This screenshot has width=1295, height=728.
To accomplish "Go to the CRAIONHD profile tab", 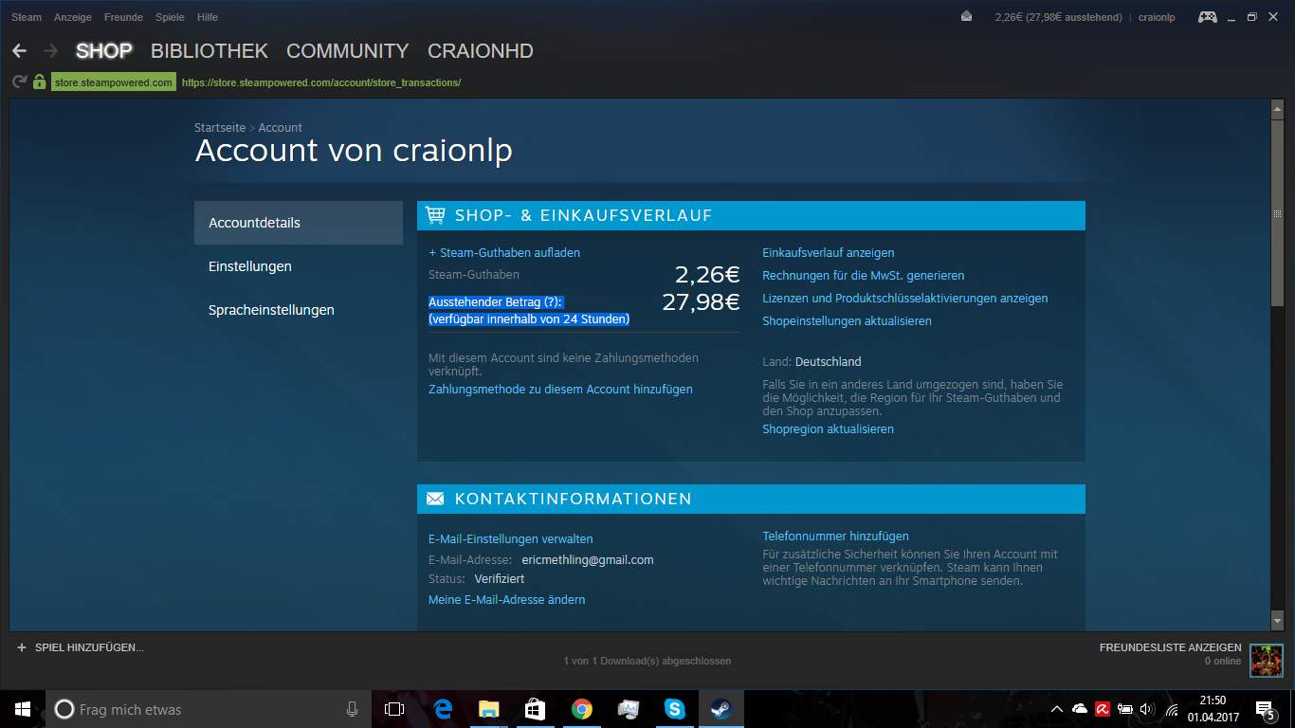I will (x=481, y=51).
